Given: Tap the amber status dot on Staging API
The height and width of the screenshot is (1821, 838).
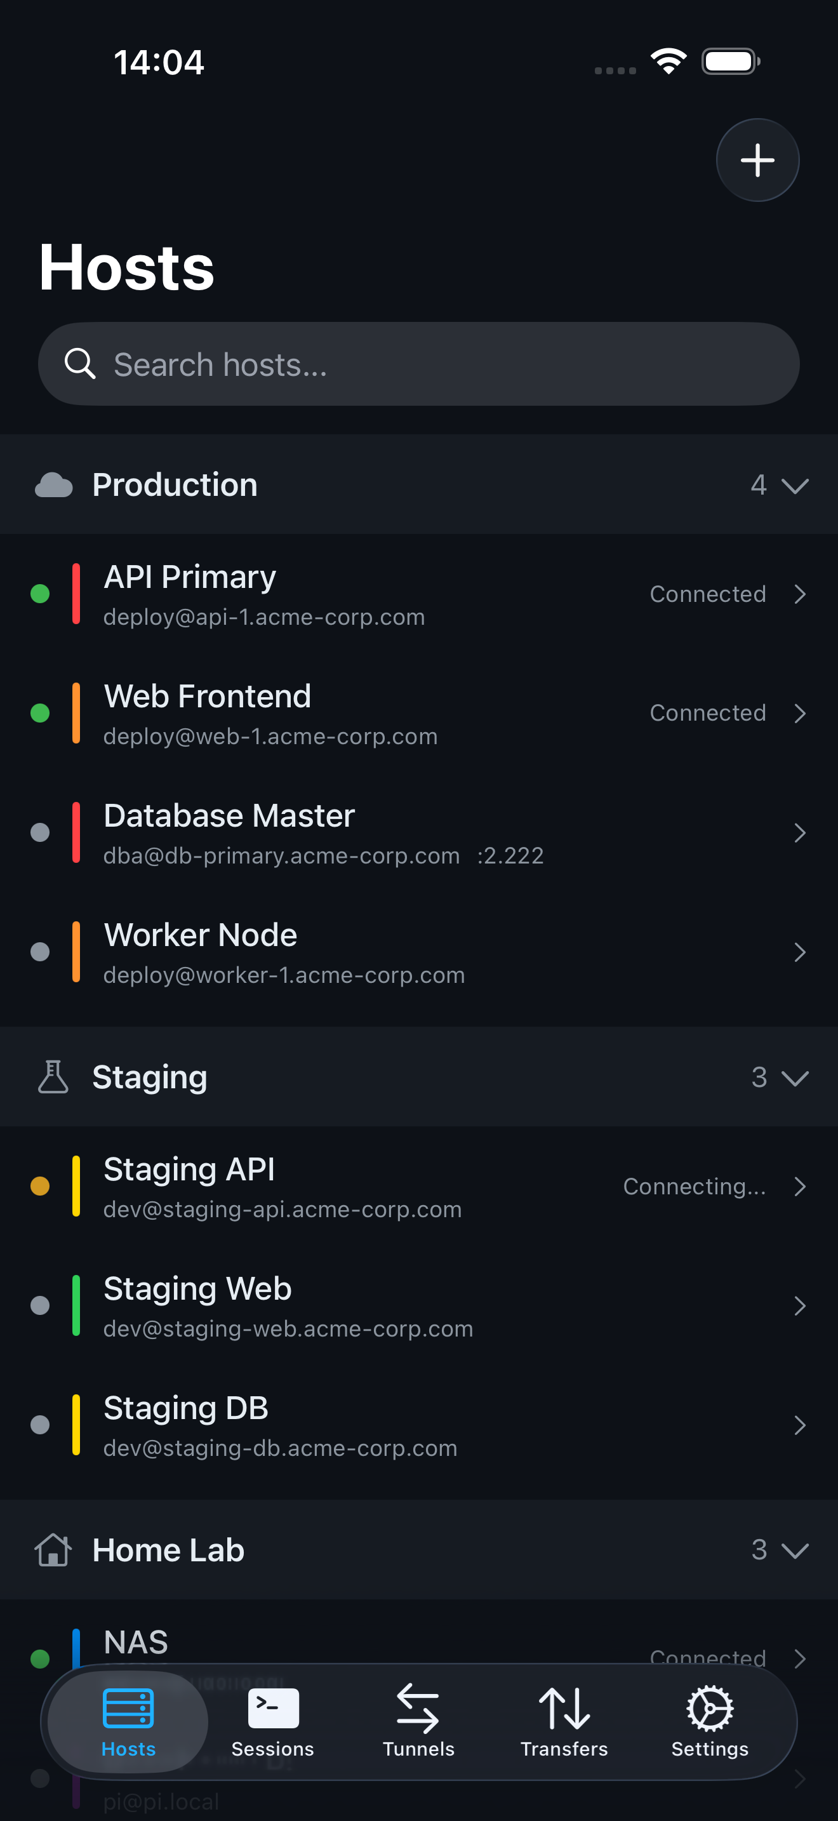Looking at the screenshot, I should click(x=41, y=1186).
